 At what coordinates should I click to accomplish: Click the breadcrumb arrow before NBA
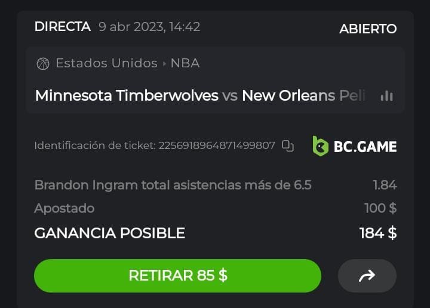point(164,64)
